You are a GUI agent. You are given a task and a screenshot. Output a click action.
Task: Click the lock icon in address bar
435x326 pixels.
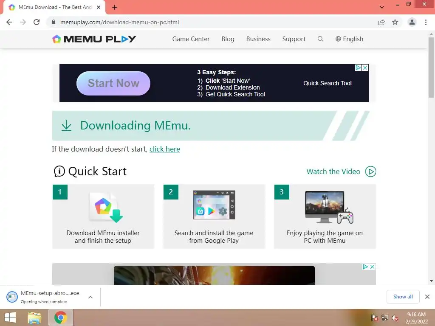[54, 22]
